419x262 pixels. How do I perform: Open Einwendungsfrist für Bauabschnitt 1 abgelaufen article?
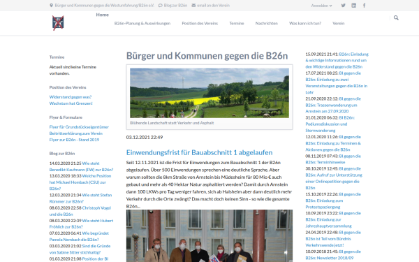tap(199, 152)
